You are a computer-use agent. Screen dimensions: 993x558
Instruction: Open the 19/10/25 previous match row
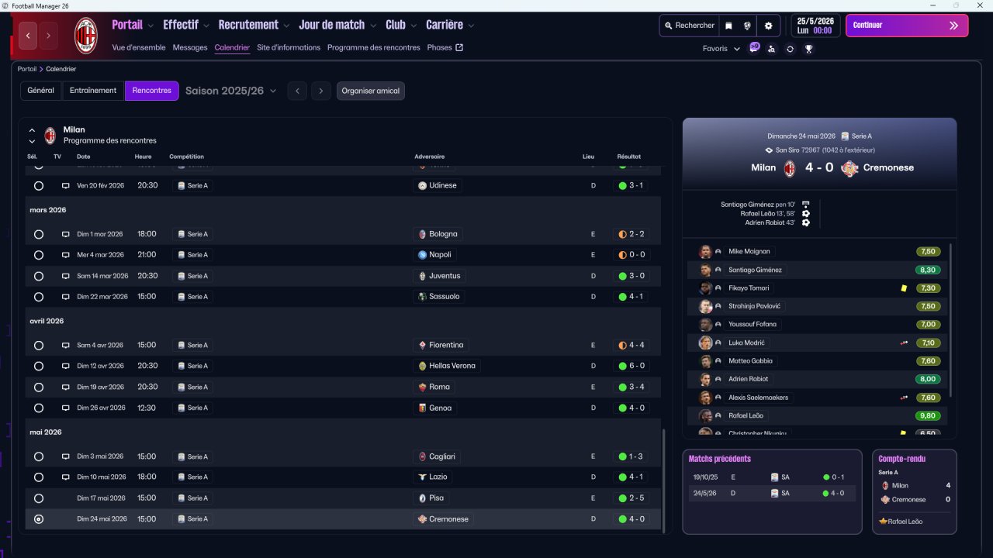772,477
